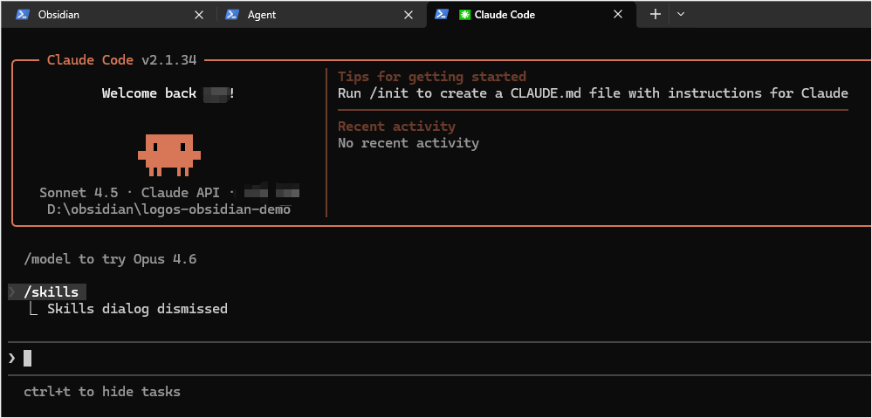Click the orange Claude mascot pixel art
Screen dimensions: 872x418
(x=168, y=154)
